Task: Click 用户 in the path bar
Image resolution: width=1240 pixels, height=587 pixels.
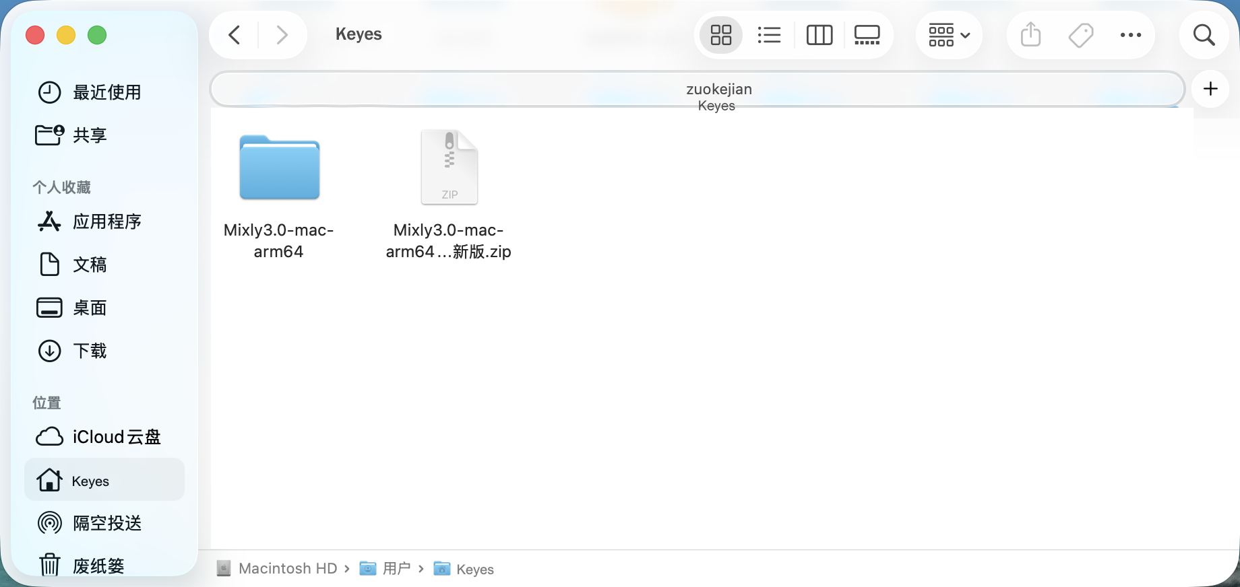Action: coord(385,569)
